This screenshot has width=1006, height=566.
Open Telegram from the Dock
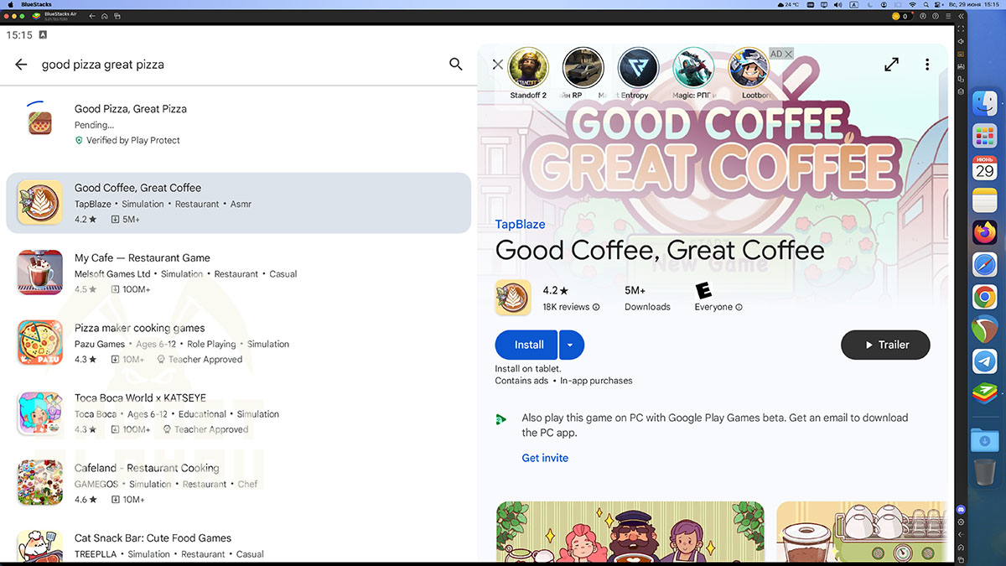[984, 361]
